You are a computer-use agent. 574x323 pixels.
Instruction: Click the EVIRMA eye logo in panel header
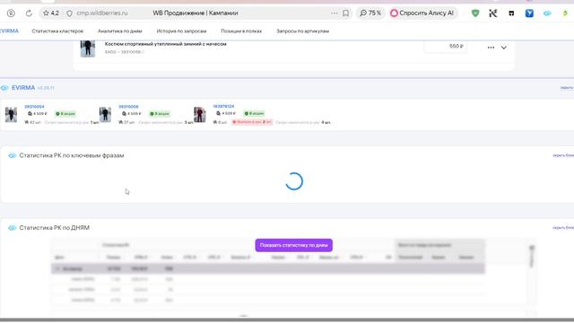pyautogui.click(x=4, y=88)
